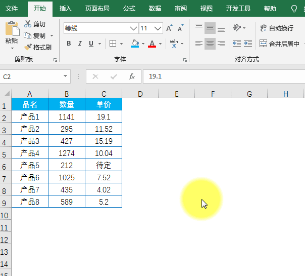Select column D header
Viewport: 305px width, 276px height.
pos(140,94)
